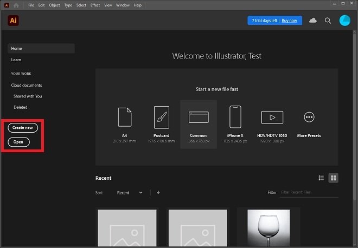Click the Open button
The image size is (358, 248).
(18, 142)
